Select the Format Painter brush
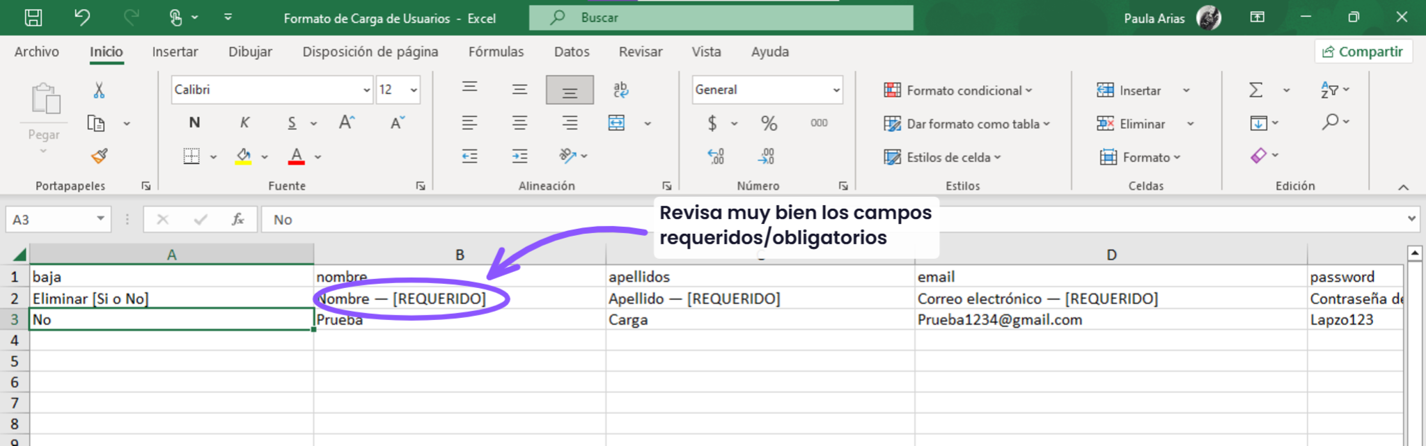The image size is (1426, 446). click(99, 156)
